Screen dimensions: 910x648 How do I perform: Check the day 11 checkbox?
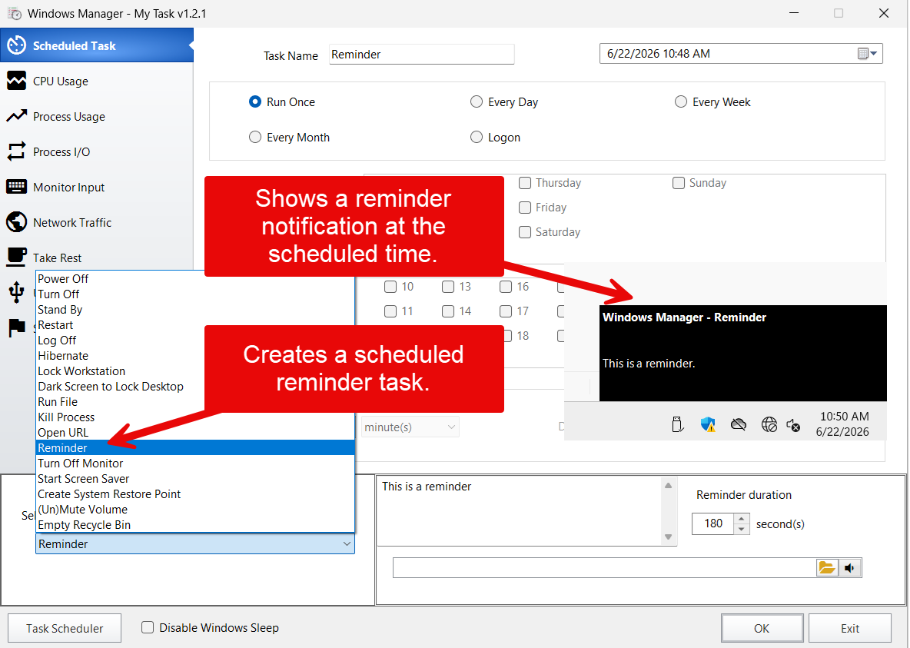pos(390,311)
